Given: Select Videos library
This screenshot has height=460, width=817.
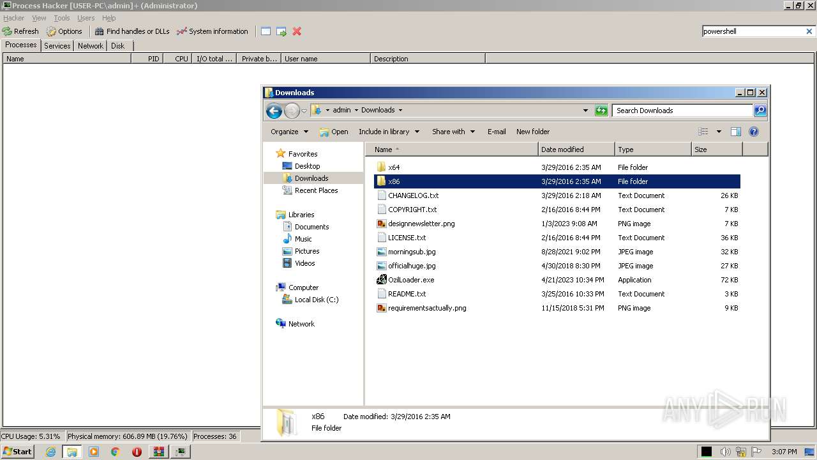Looking at the screenshot, I should [x=304, y=263].
